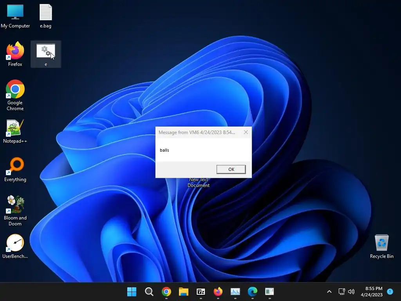The image size is (401, 301).
Task: Open 7-Zip from the taskbar
Action: click(x=201, y=292)
